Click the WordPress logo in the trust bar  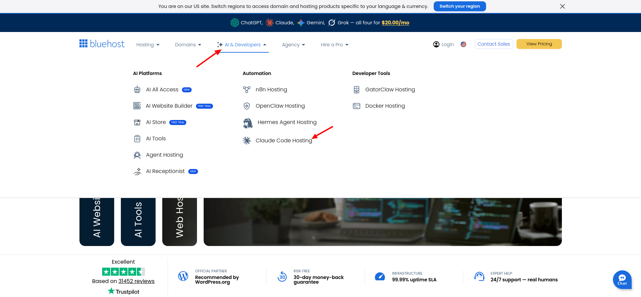click(183, 276)
